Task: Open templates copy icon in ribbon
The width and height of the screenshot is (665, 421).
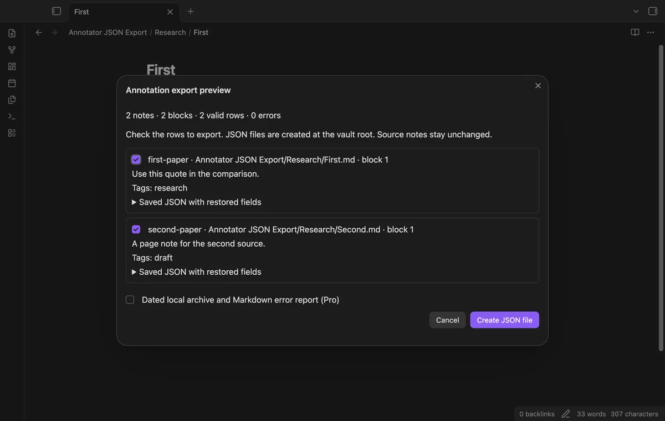Action: (12, 100)
